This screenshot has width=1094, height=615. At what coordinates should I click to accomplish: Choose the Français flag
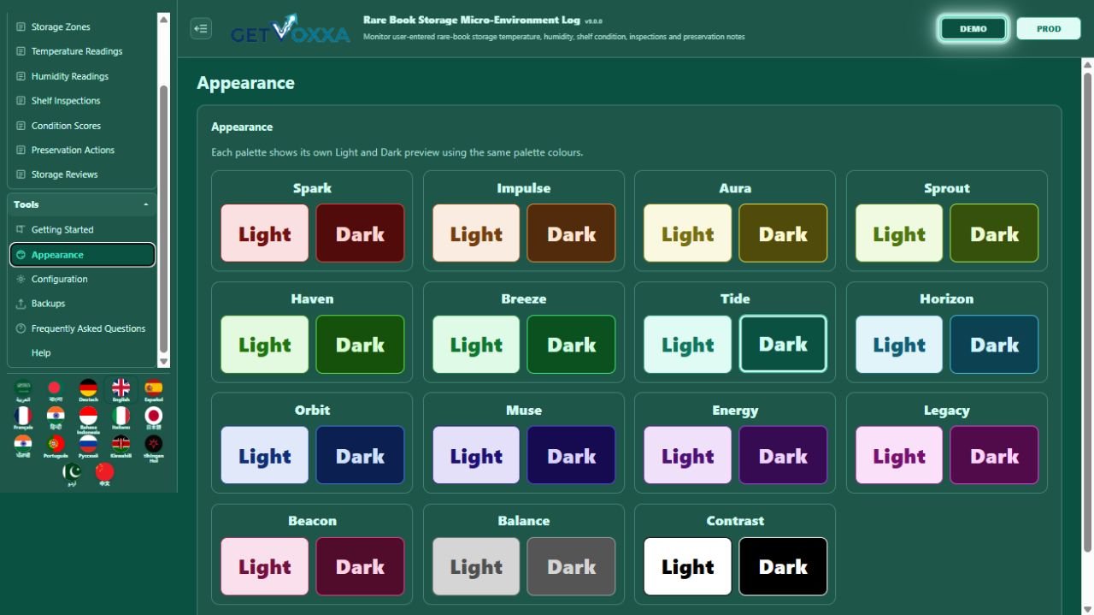click(23, 419)
